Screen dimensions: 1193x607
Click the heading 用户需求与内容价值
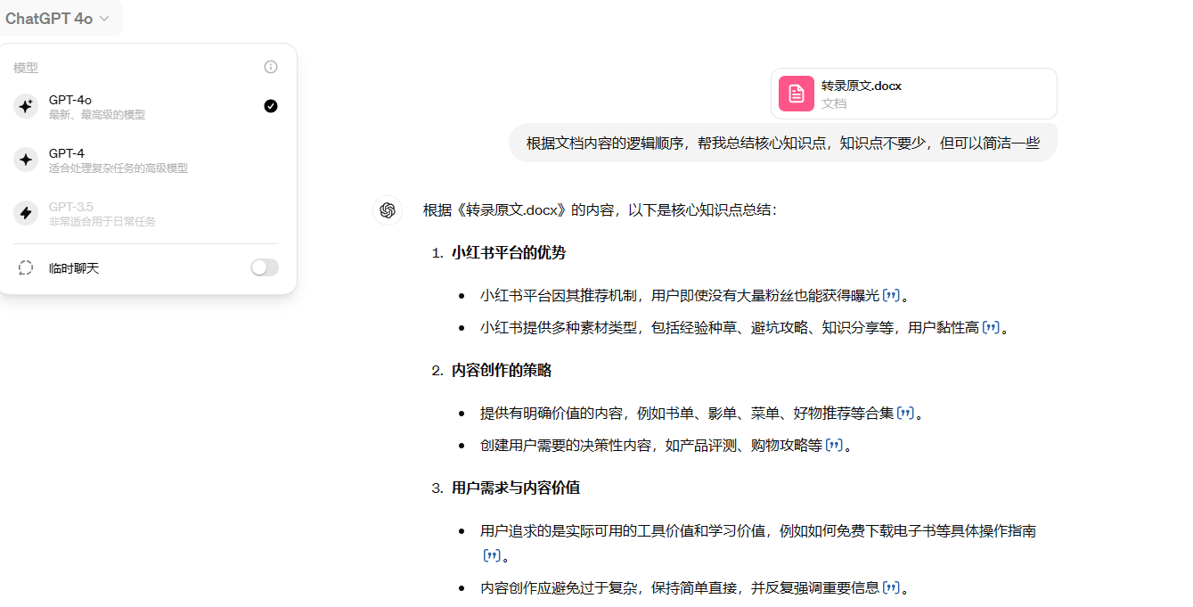(516, 488)
